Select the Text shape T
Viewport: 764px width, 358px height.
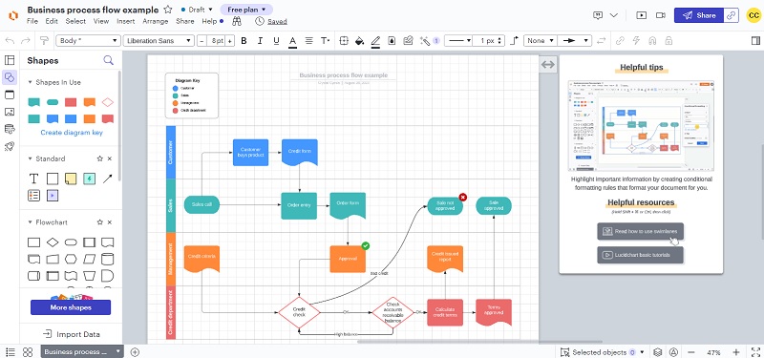pos(33,179)
